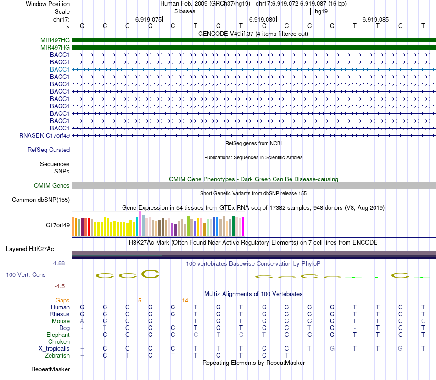The image size is (436, 380).
Task: Select the Dog alignment row label
Action: click(64, 328)
